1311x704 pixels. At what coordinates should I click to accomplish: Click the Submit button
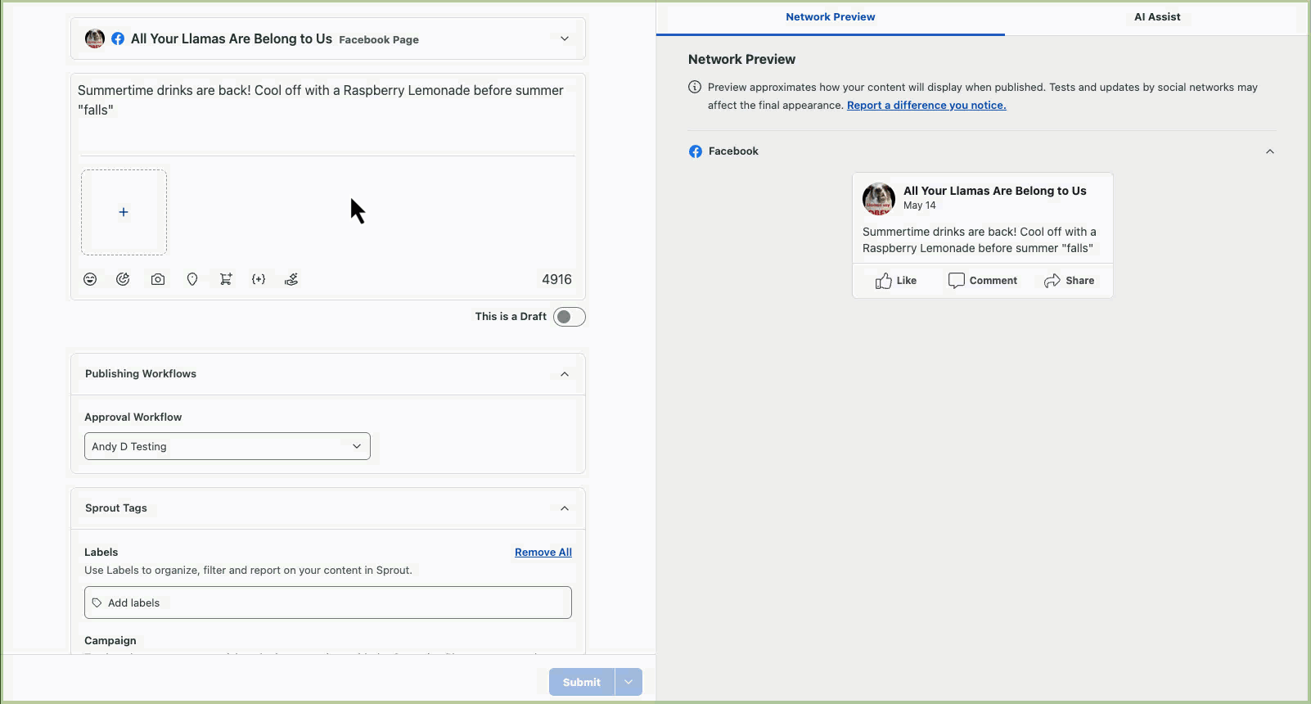[x=581, y=682]
